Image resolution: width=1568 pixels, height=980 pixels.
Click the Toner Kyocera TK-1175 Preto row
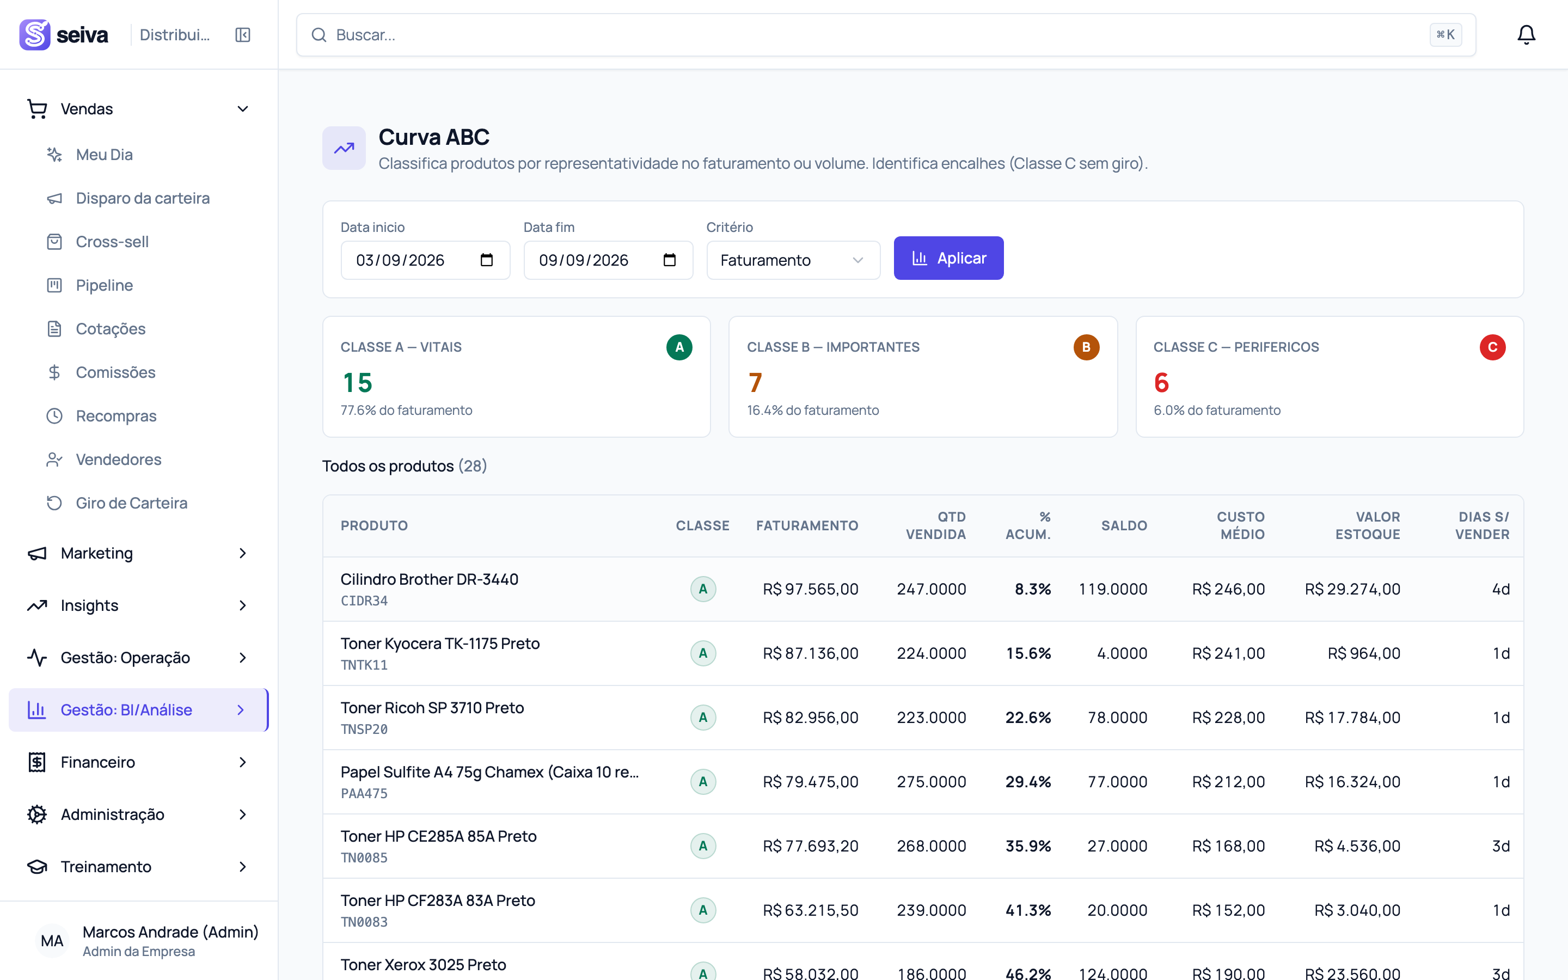click(x=923, y=653)
